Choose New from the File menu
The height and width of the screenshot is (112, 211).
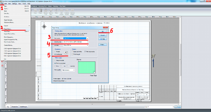pyautogui.click(x=15, y=6)
